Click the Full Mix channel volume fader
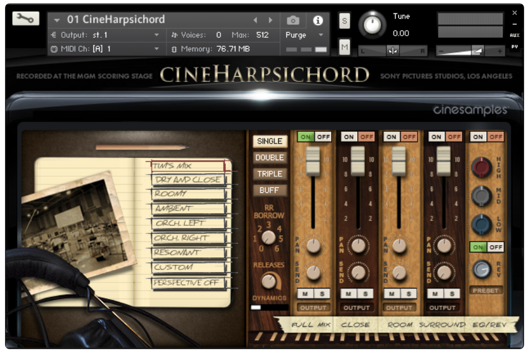 click(x=313, y=161)
